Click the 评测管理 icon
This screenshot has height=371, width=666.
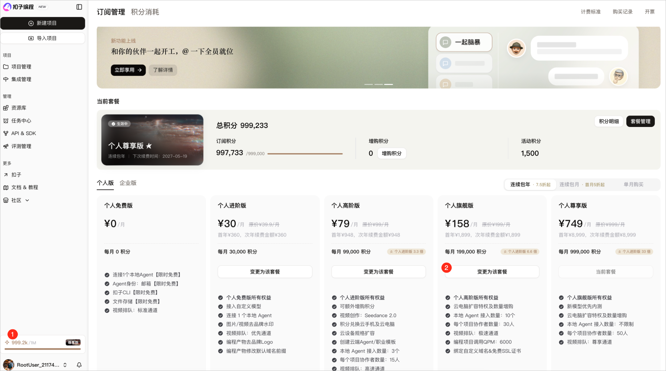[6, 146]
